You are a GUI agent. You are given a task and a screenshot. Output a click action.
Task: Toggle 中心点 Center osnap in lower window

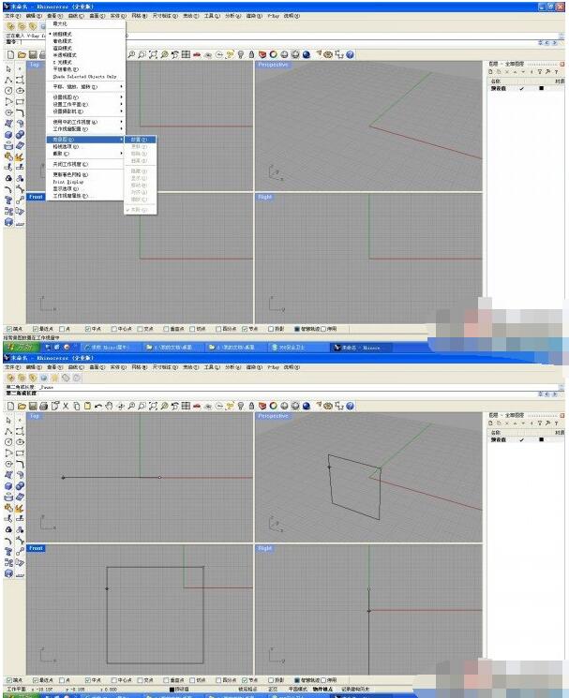coord(122,680)
